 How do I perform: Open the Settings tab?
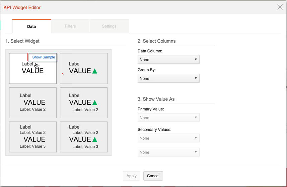coord(109,26)
